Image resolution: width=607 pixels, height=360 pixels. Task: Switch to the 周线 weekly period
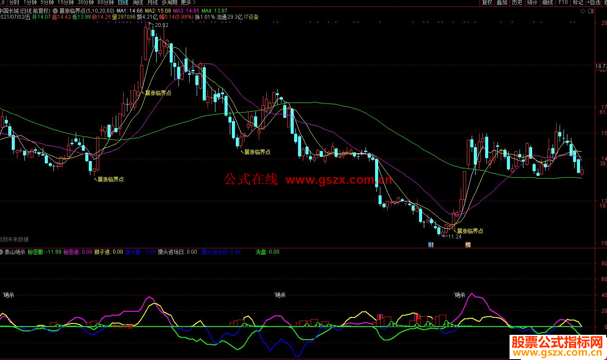(138, 3)
